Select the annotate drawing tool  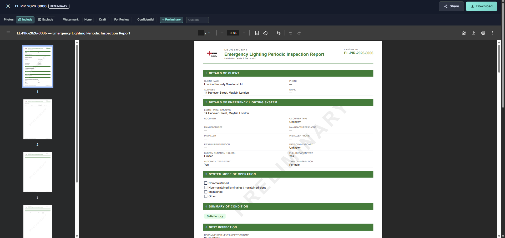[279, 33]
